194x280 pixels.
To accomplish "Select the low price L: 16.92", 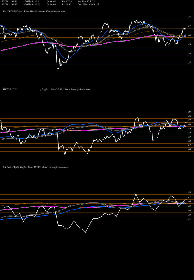I will pos(67,5).
